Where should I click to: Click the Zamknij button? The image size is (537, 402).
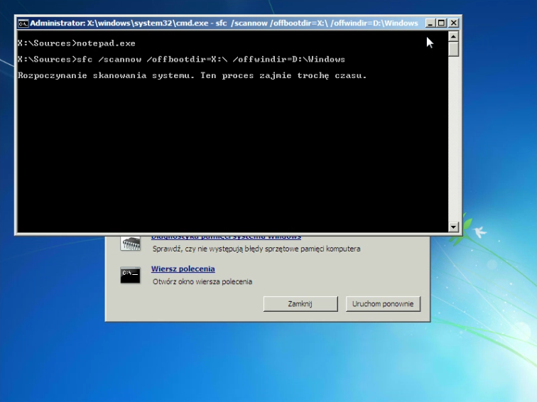coord(300,304)
